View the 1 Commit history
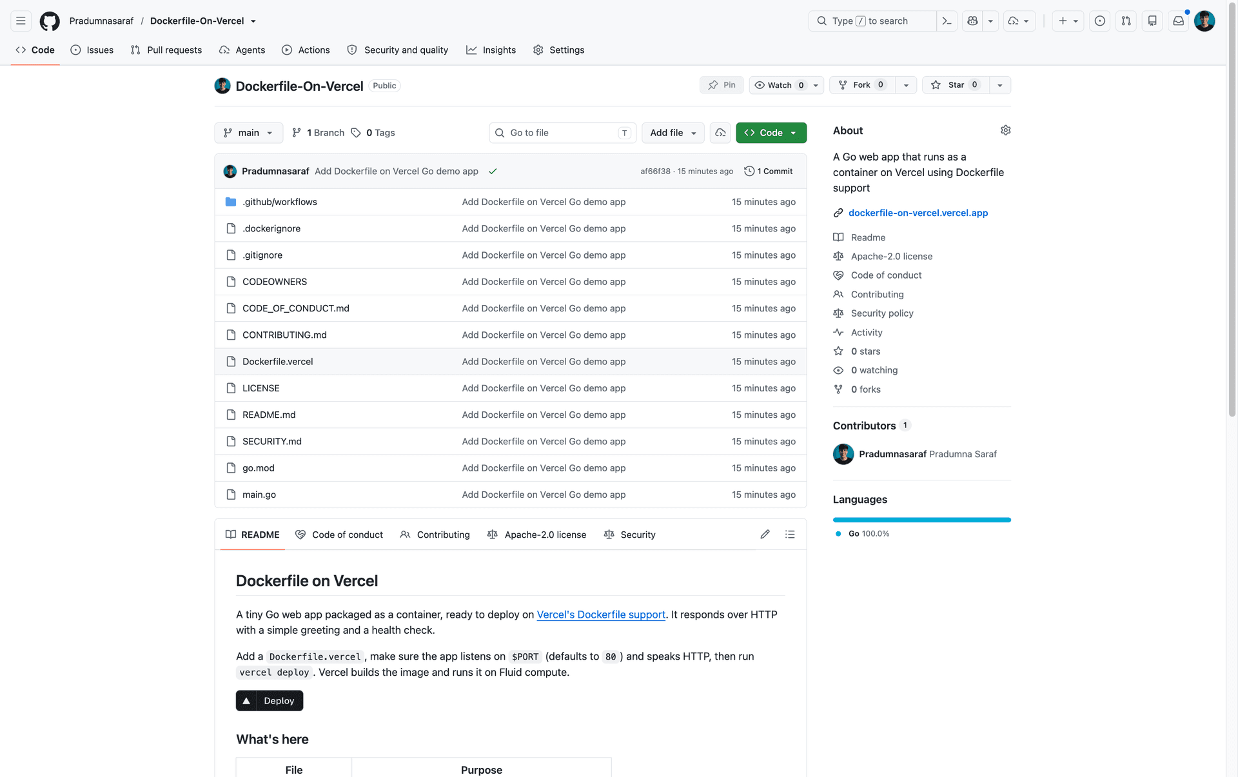The height and width of the screenshot is (777, 1238). (769, 172)
